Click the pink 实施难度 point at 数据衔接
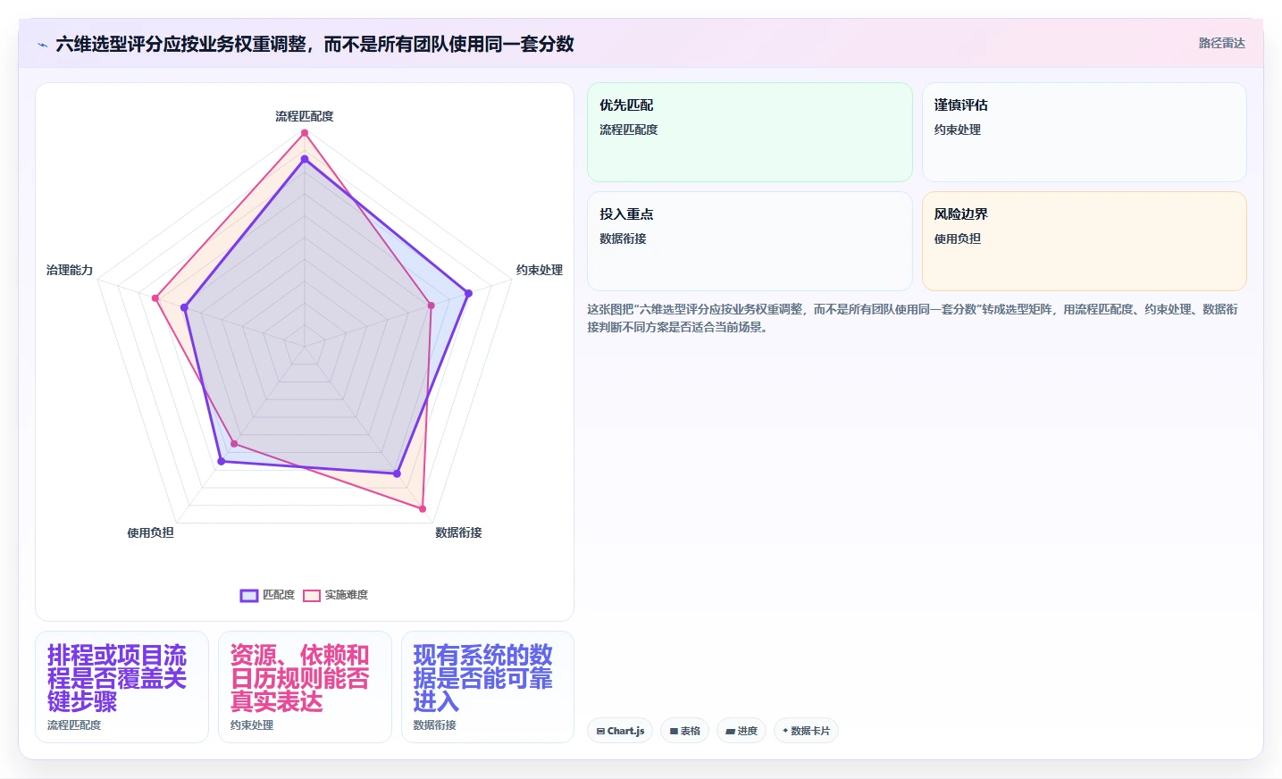The image size is (1282, 779). point(423,508)
